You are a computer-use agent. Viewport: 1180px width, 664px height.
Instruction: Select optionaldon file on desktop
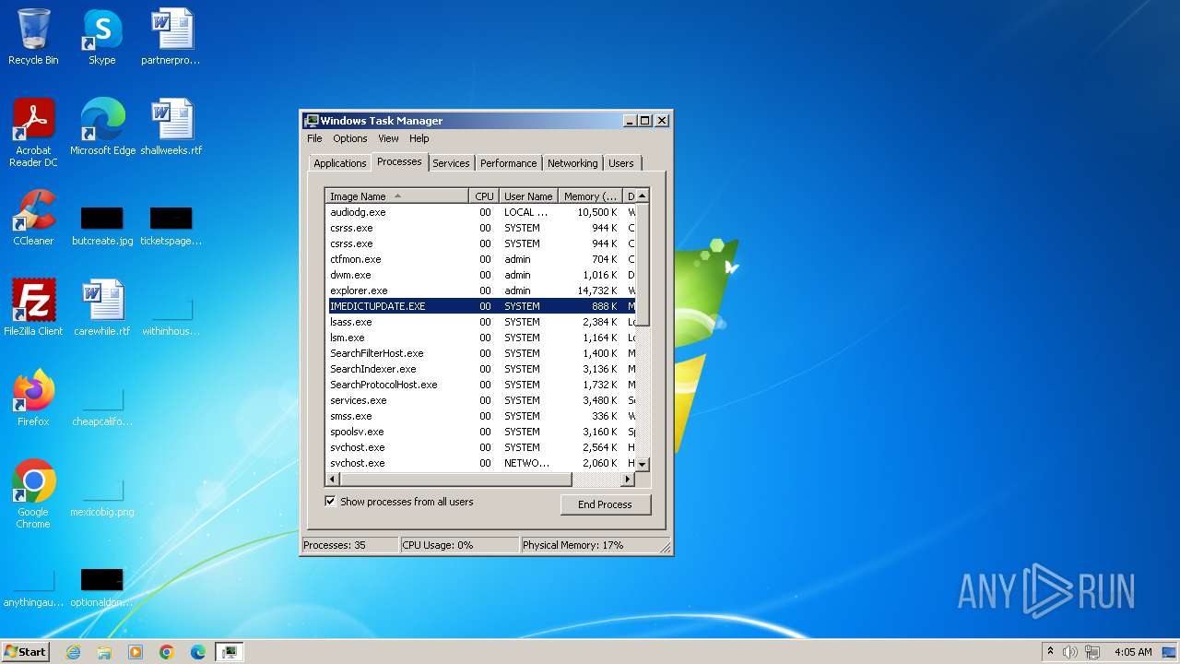(x=102, y=587)
